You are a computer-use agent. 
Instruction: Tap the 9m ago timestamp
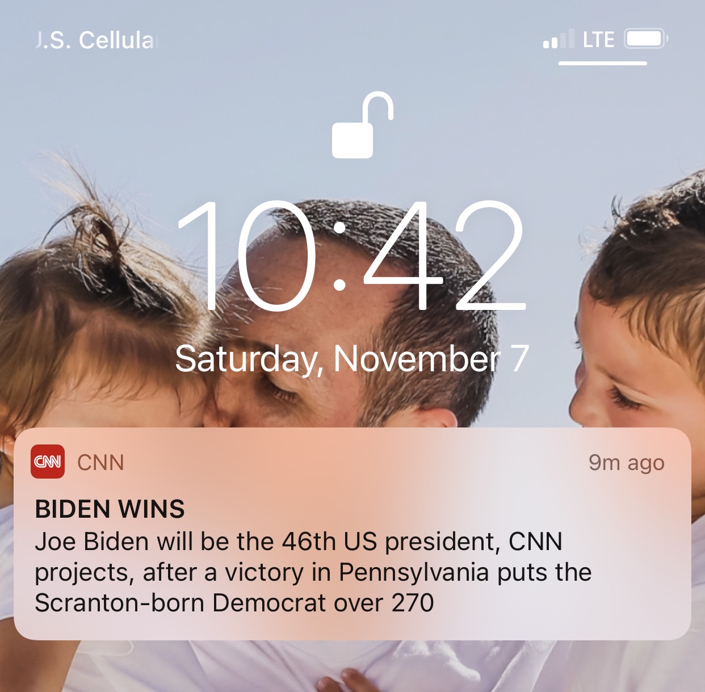click(x=626, y=463)
